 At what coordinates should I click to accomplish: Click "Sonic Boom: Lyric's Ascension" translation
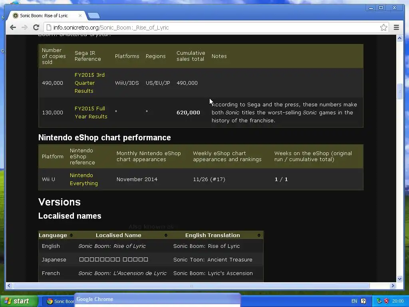(213, 273)
